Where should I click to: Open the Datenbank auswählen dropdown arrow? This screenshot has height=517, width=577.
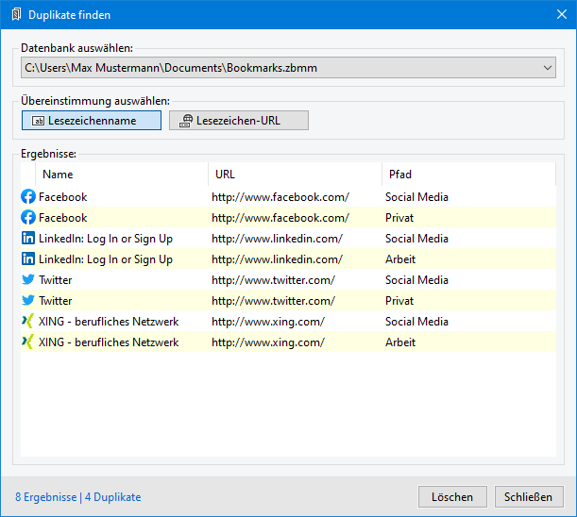(x=548, y=68)
